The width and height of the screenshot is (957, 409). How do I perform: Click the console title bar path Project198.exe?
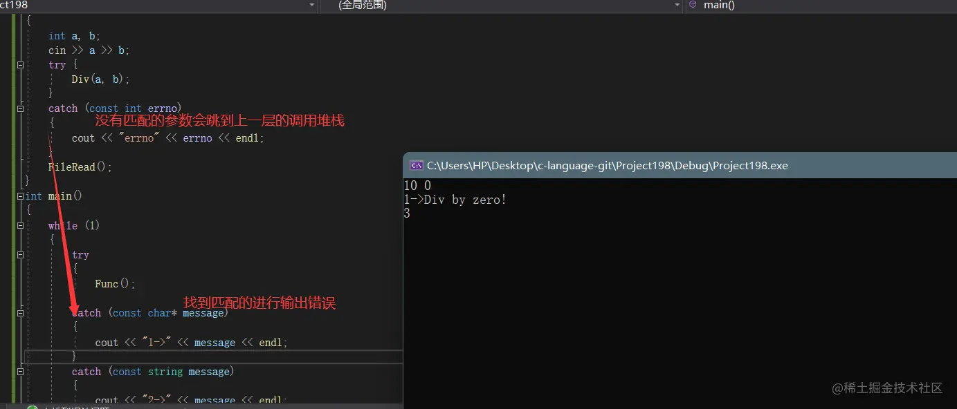[608, 166]
